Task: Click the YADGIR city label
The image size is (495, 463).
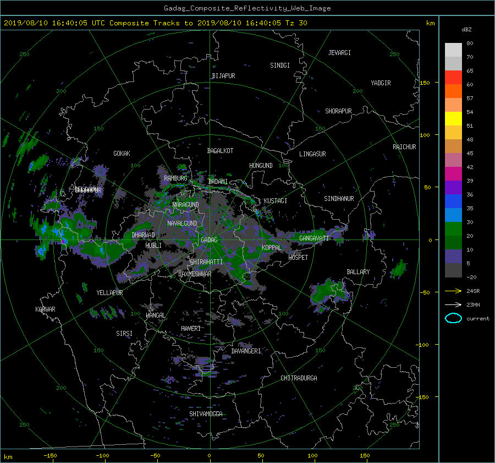Action: pyautogui.click(x=381, y=83)
